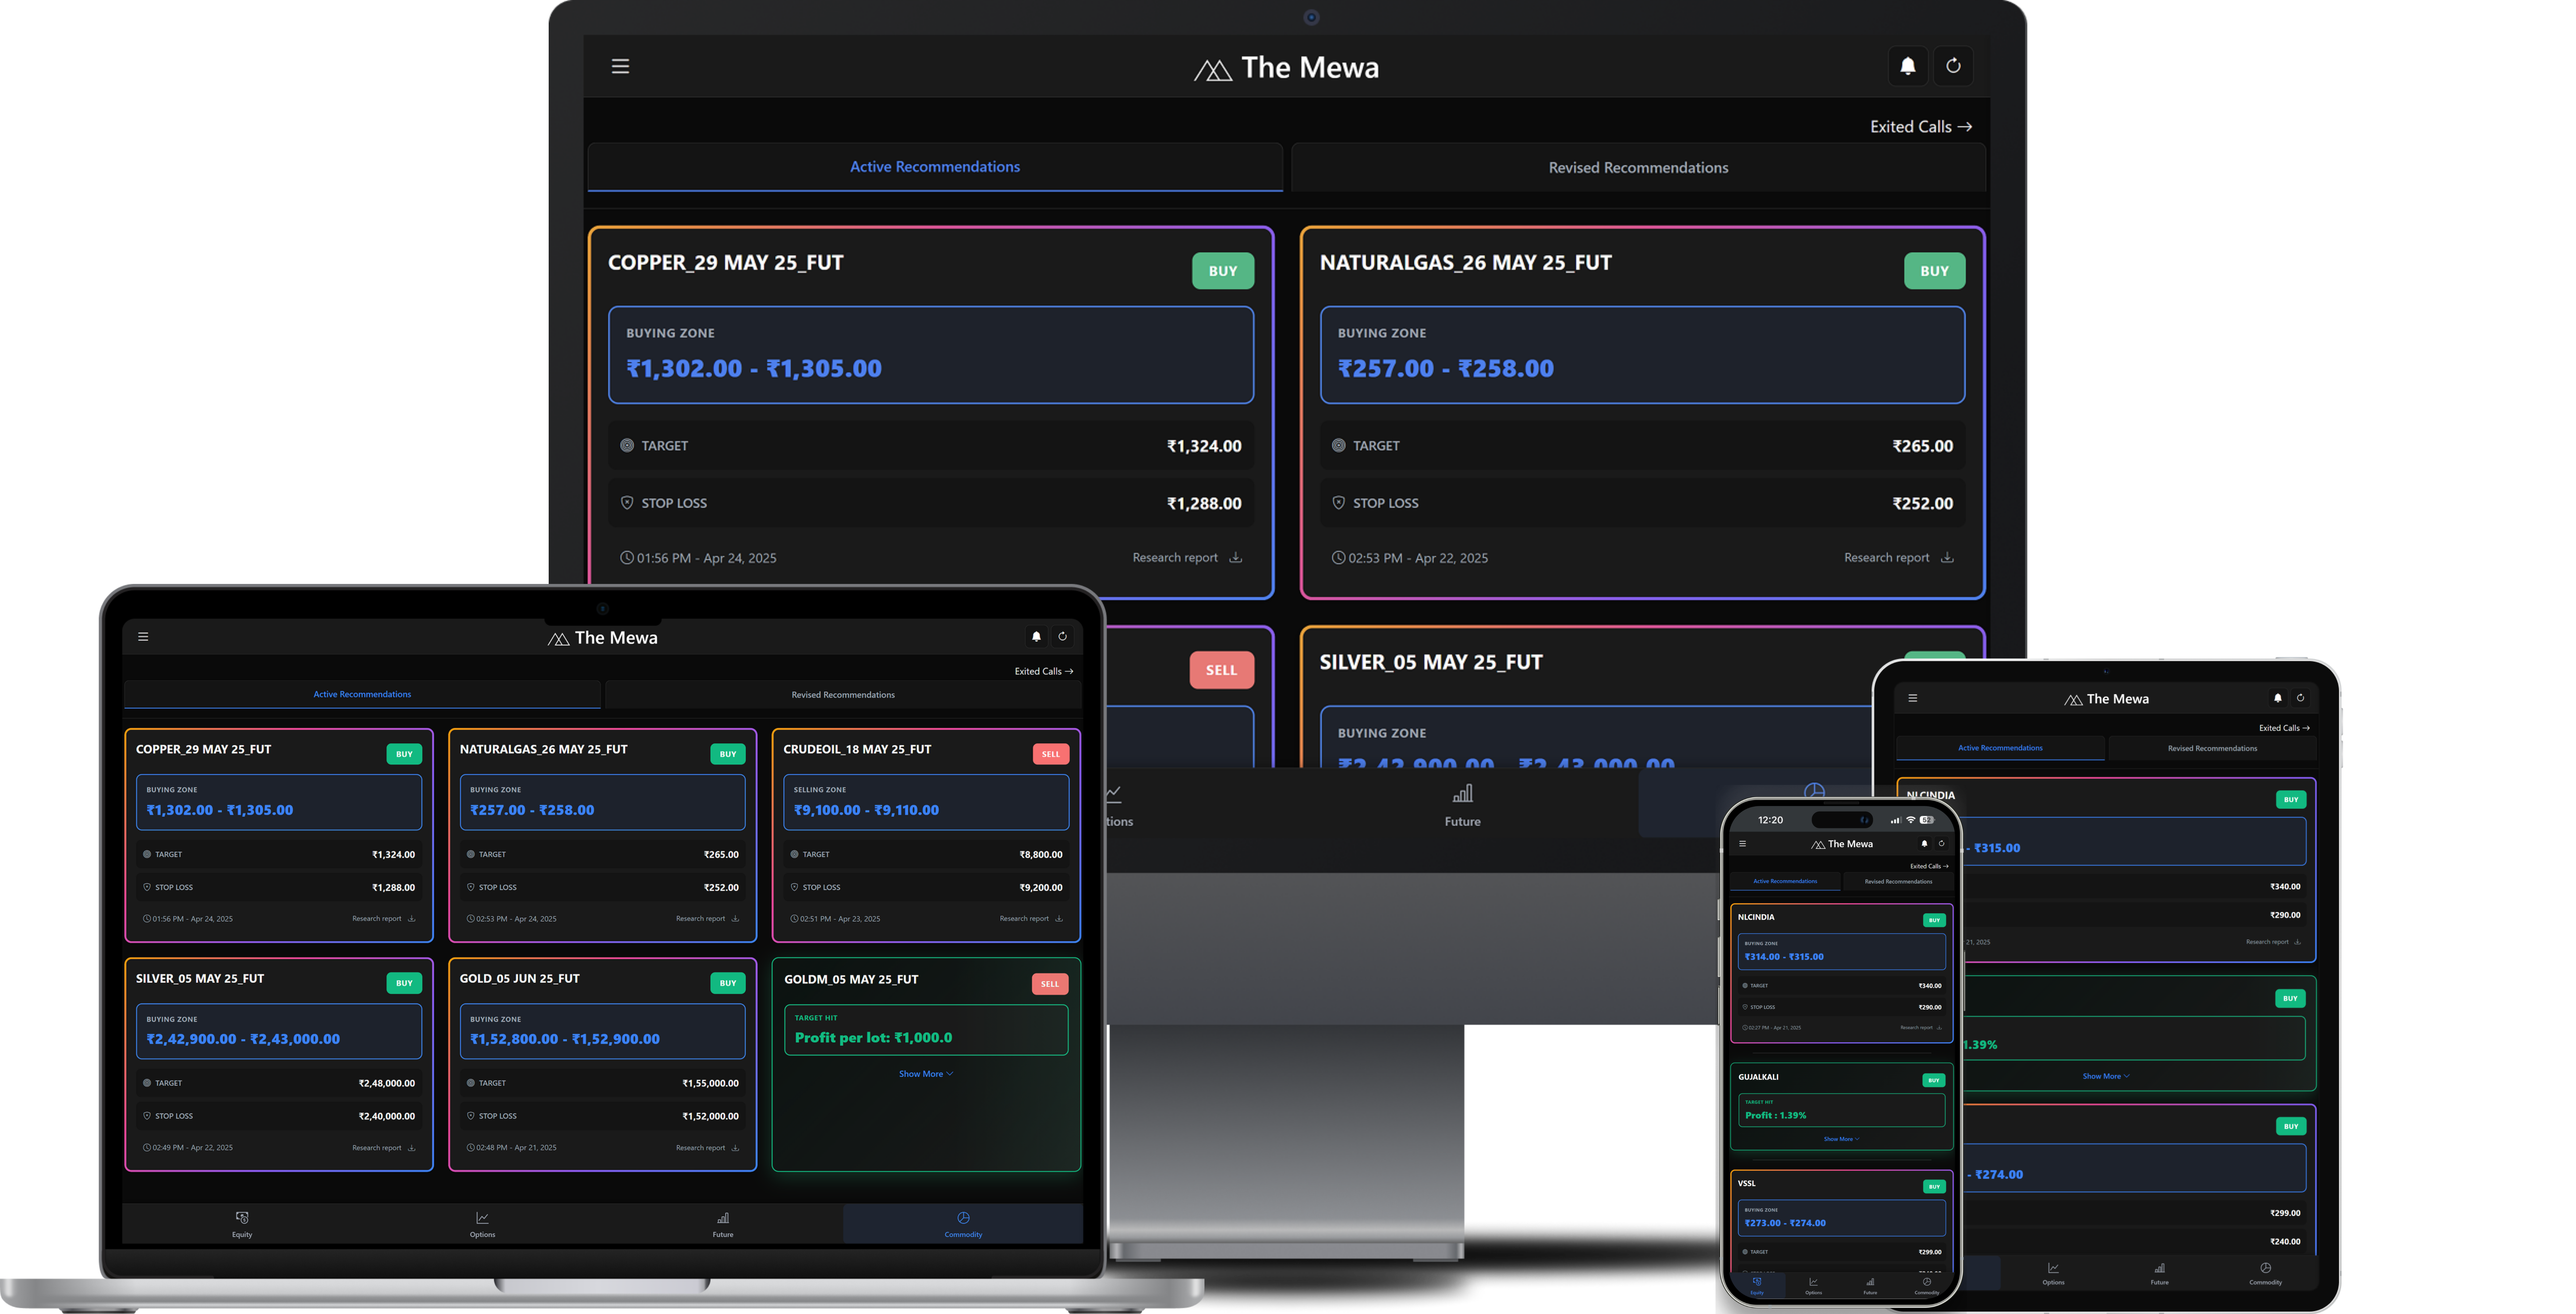Image resolution: width=2576 pixels, height=1314 pixels.
Task: Open Options tab on tablet bottom bar
Action: click(x=2053, y=1273)
